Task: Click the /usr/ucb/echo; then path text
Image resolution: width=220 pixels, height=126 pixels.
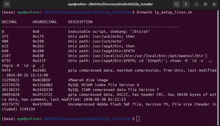Action: point(113,36)
